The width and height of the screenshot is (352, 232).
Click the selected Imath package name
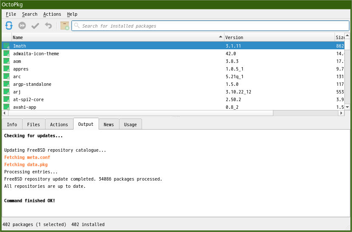coord(20,46)
